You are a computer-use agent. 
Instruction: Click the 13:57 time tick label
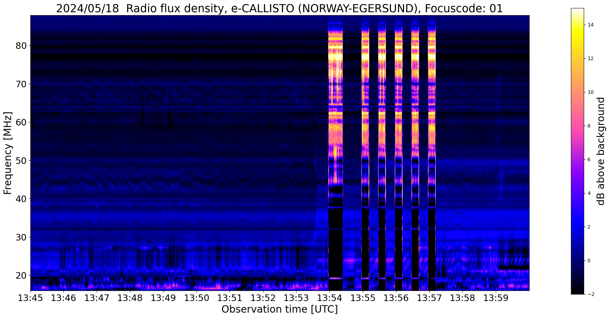coord(429,298)
